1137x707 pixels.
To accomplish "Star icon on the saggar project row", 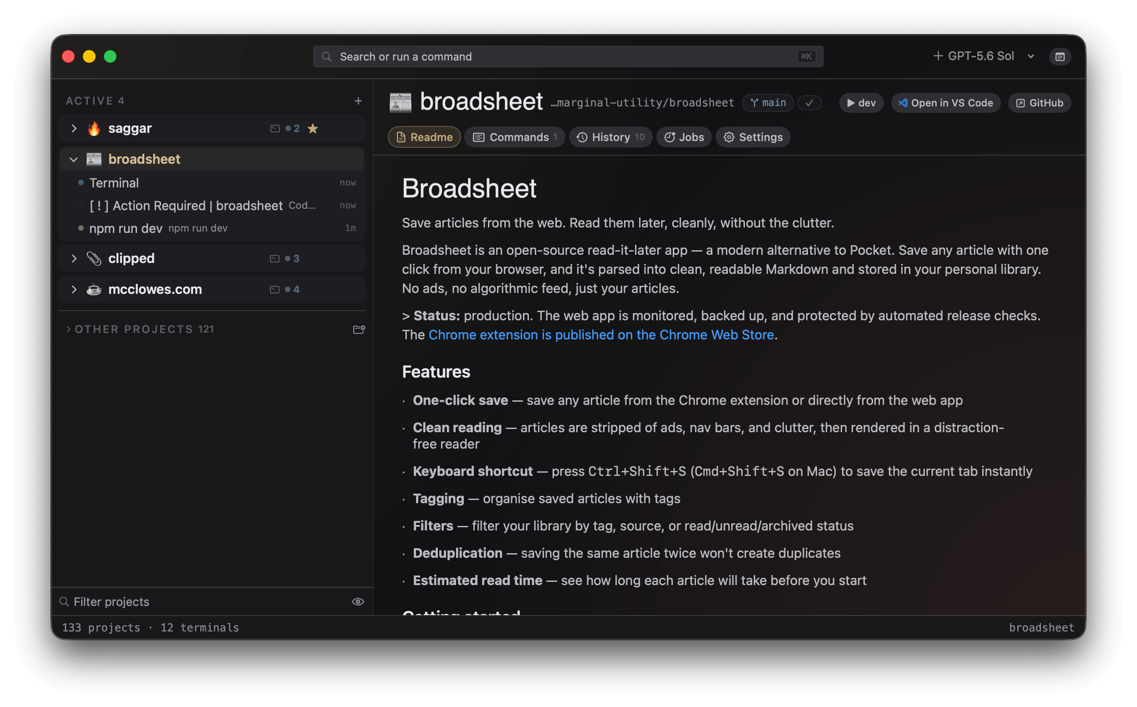I will tap(313, 129).
